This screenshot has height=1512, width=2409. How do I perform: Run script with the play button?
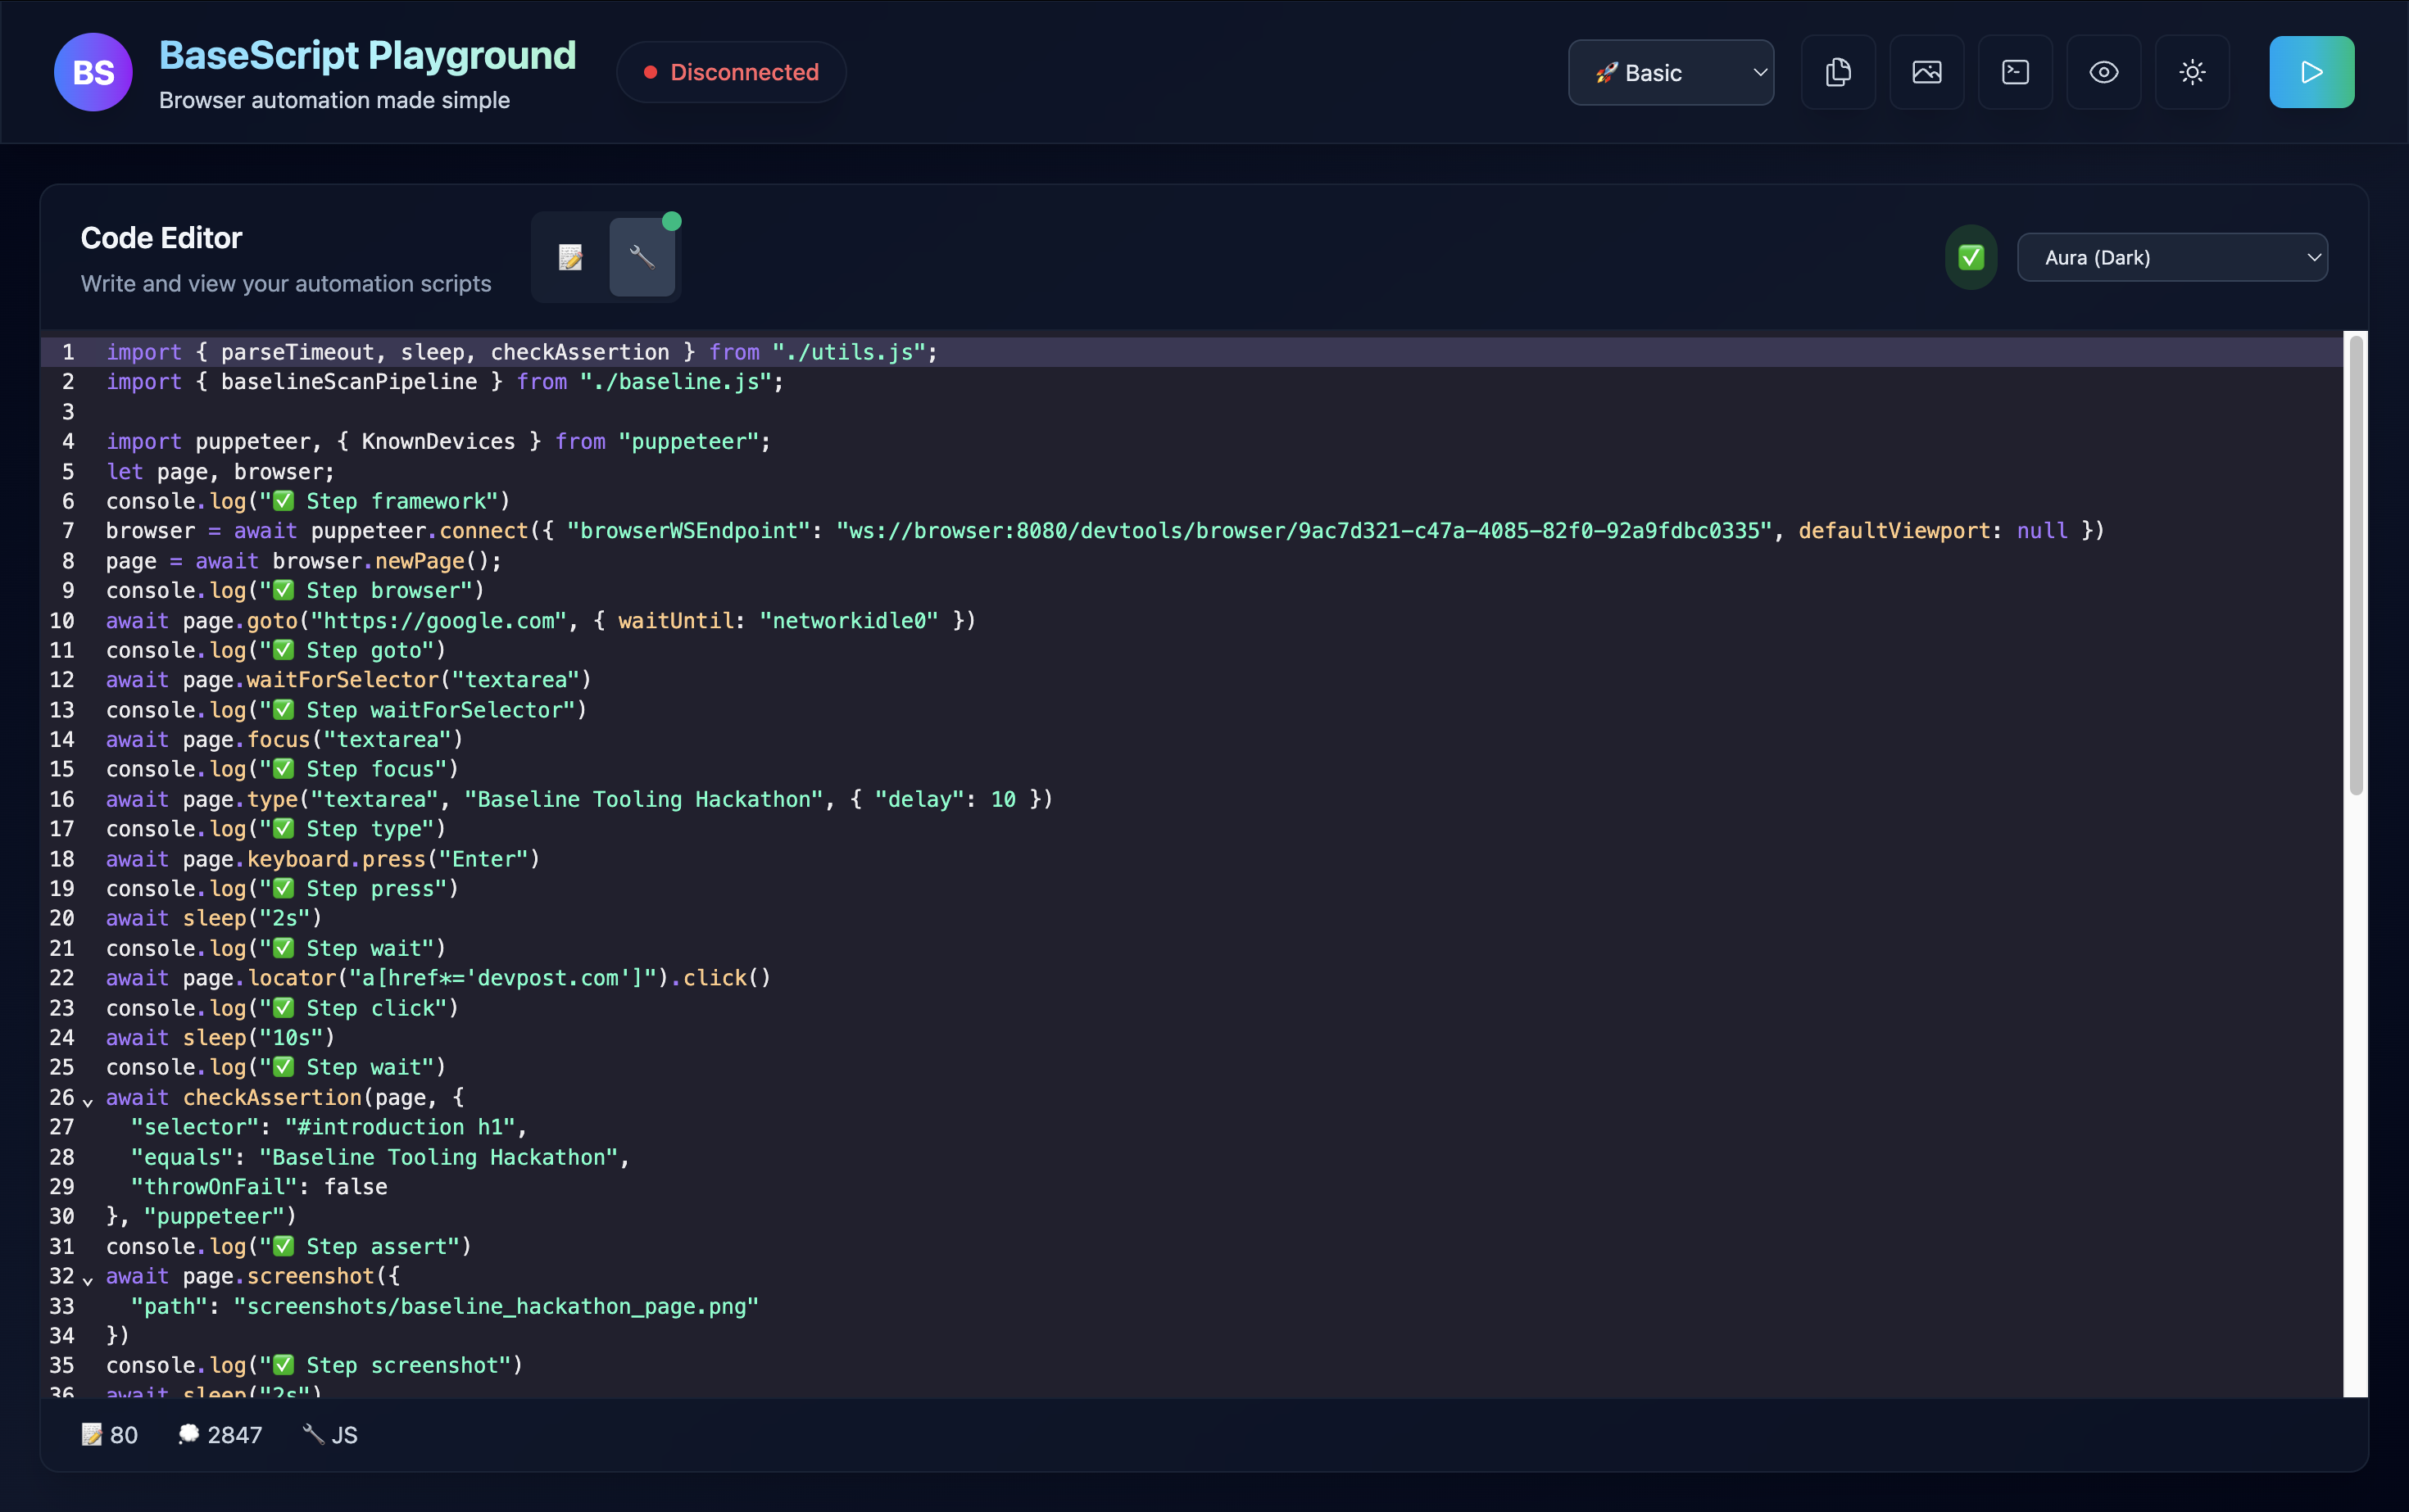tap(2311, 72)
